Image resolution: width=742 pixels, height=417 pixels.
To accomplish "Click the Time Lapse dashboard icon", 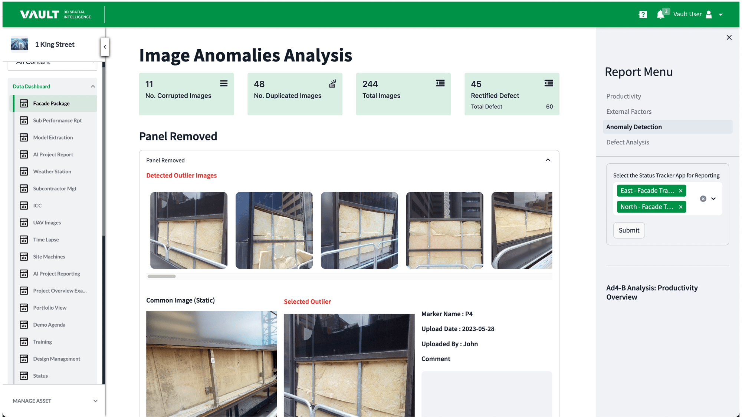I will click(24, 240).
